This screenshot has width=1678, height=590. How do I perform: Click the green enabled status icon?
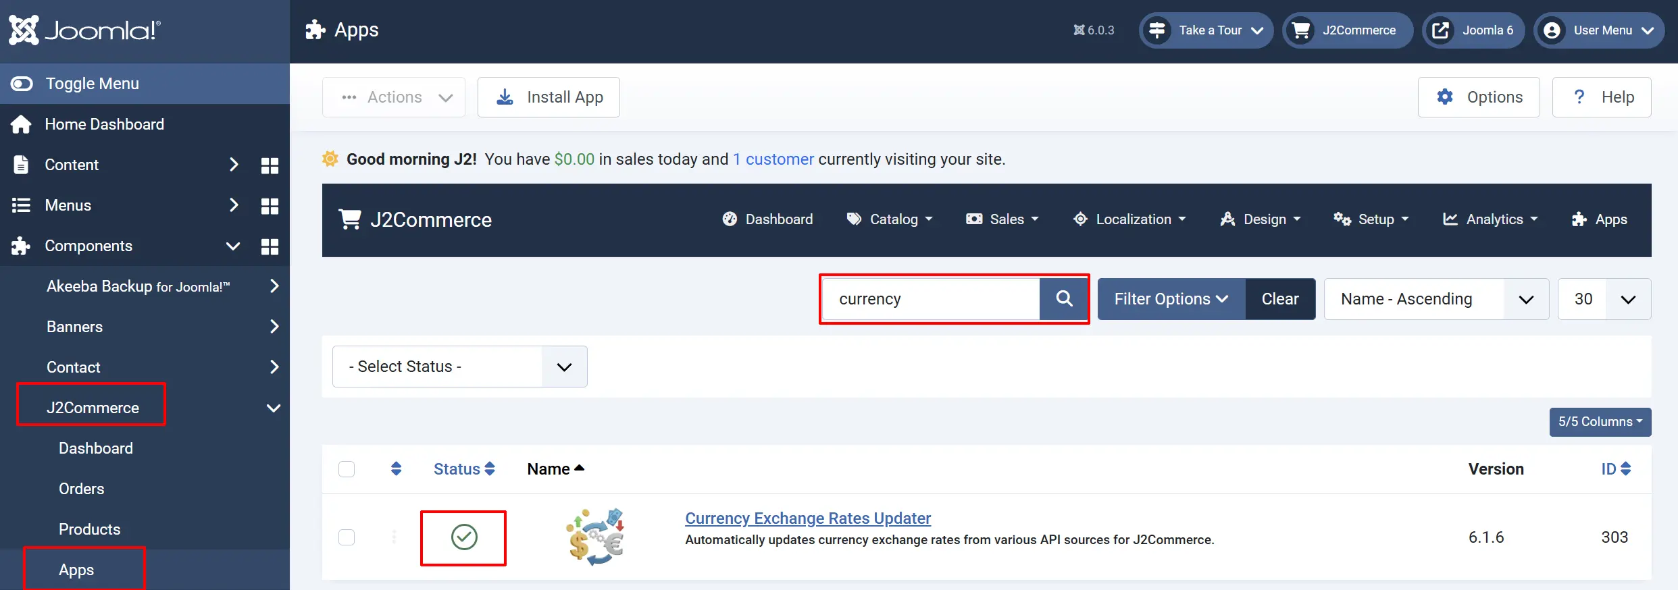464,537
